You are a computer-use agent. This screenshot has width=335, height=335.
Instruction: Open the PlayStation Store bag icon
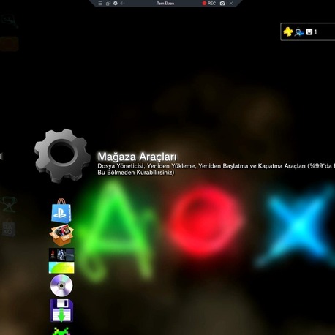(x=61, y=211)
